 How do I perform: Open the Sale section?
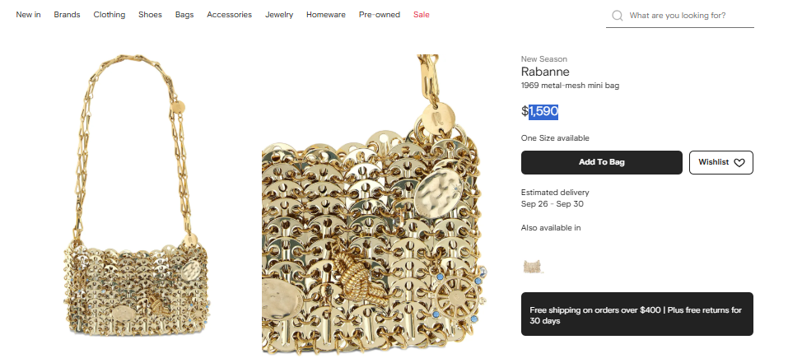421,15
